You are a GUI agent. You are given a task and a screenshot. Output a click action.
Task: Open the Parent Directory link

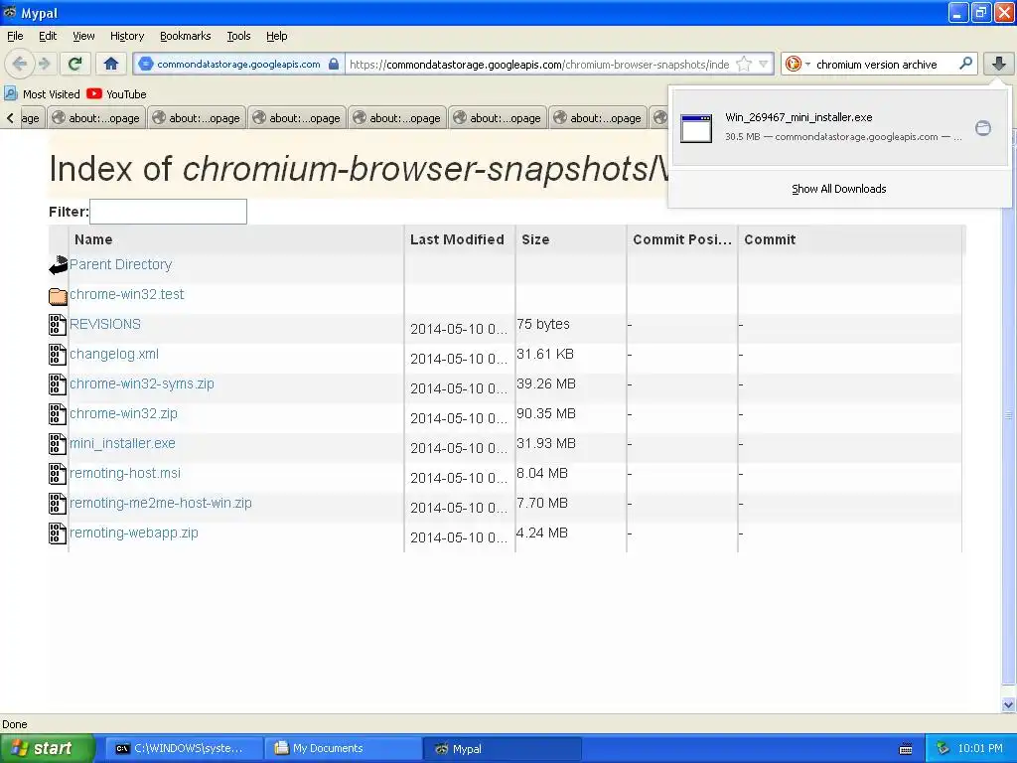(x=120, y=264)
